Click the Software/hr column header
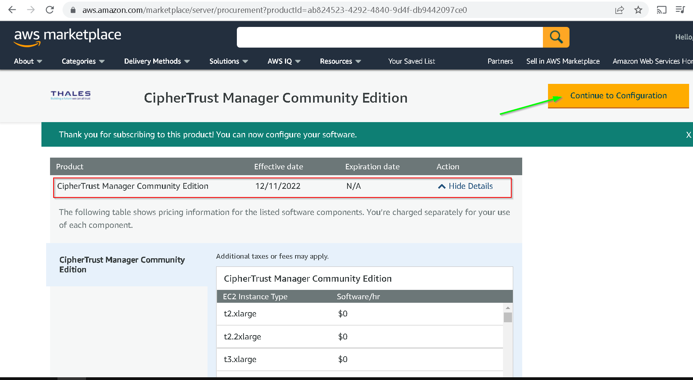Viewport: 693px width, 380px height. tap(358, 297)
